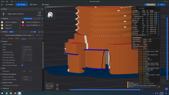Open the Line Type view dropdown

[146, 8]
